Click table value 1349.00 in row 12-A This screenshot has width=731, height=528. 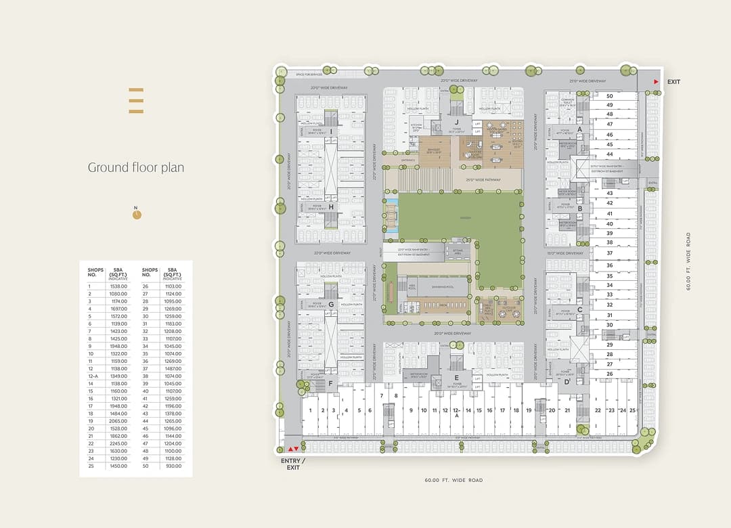click(x=118, y=376)
